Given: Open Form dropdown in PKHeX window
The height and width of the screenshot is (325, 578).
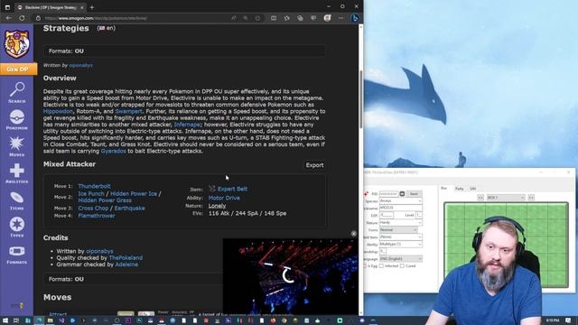Looking at the screenshot, I should point(398,230).
